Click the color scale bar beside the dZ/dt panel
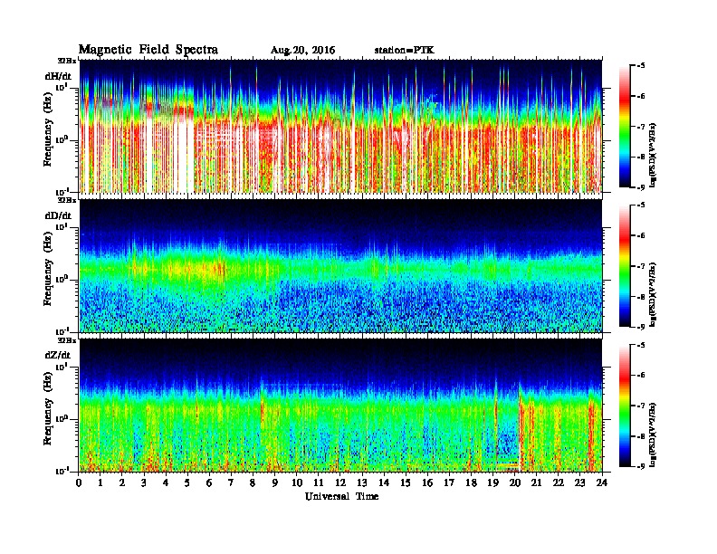Screen dimensions: 717x554 coord(625,406)
